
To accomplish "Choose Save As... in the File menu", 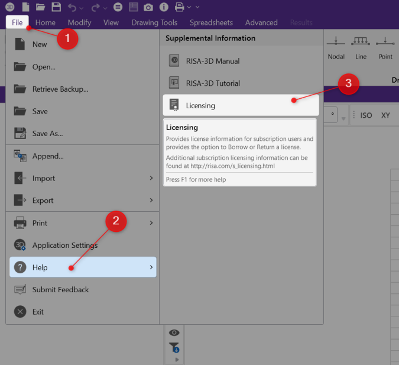I will pos(83,133).
